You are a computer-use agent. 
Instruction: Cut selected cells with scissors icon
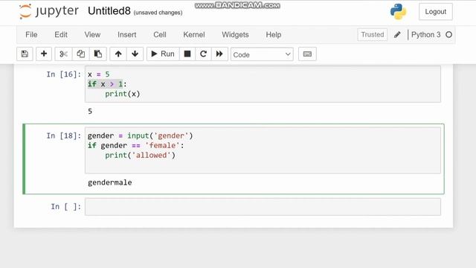pyautogui.click(x=63, y=54)
